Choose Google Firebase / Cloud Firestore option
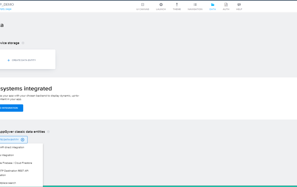Image resolution: width=297 pixels, height=187 pixels. click(21, 163)
